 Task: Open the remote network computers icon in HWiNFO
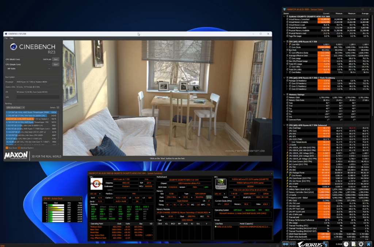[325, 244]
